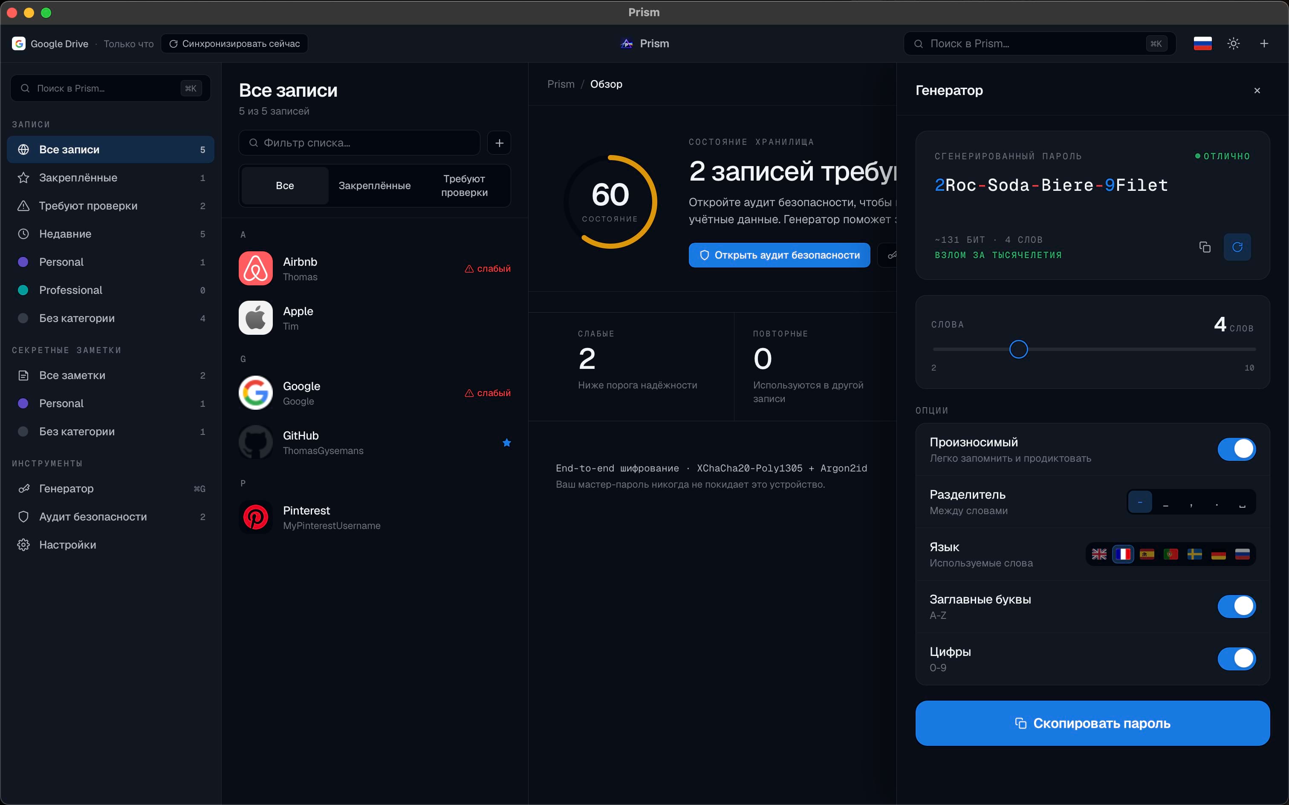Click the Слова word count slider handle
This screenshot has width=1289, height=805.
[1018, 350]
